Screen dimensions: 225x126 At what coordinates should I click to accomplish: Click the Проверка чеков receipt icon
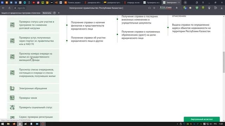click(x=12, y=98)
